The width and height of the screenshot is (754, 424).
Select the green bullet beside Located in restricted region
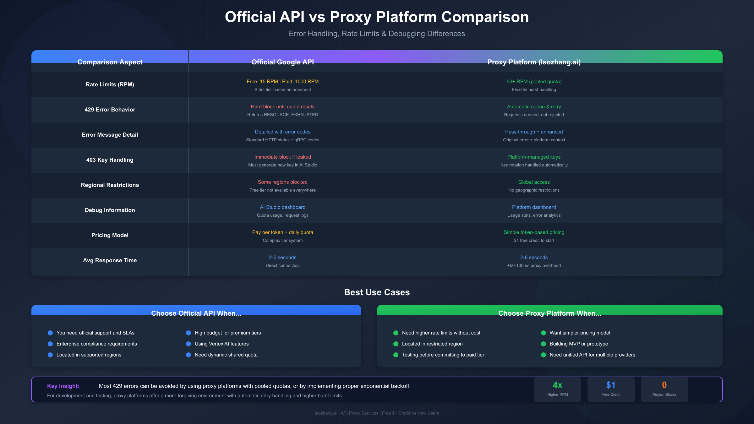pyautogui.click(x=396, y=344)
